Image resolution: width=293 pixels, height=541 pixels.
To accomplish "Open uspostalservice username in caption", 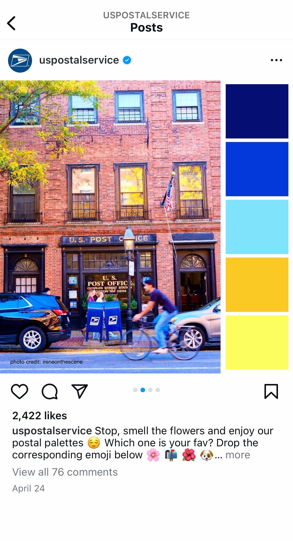I will coord(52,431).
